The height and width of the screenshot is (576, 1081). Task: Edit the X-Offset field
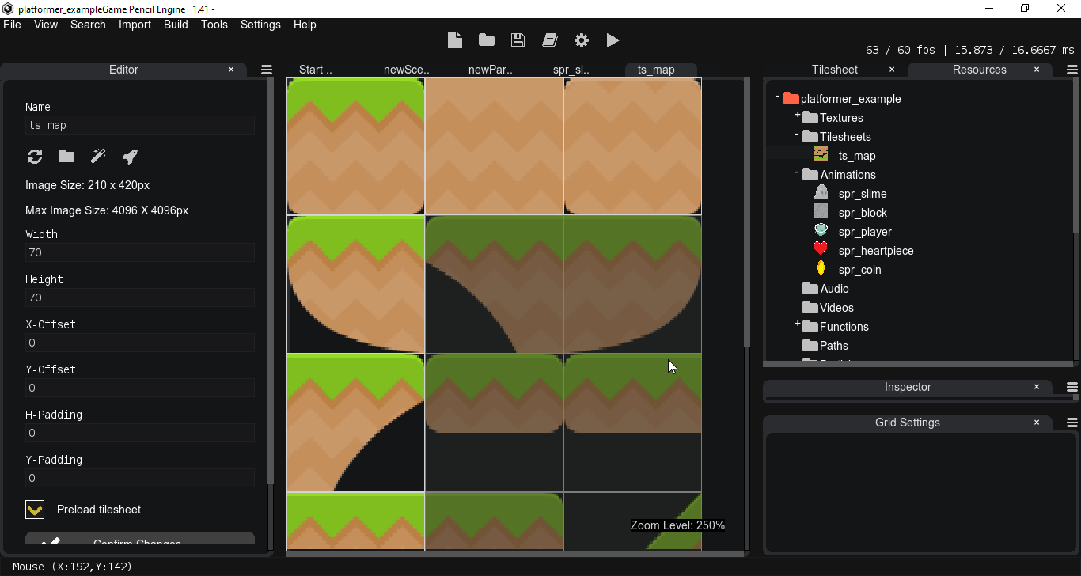tap(140, 343)
